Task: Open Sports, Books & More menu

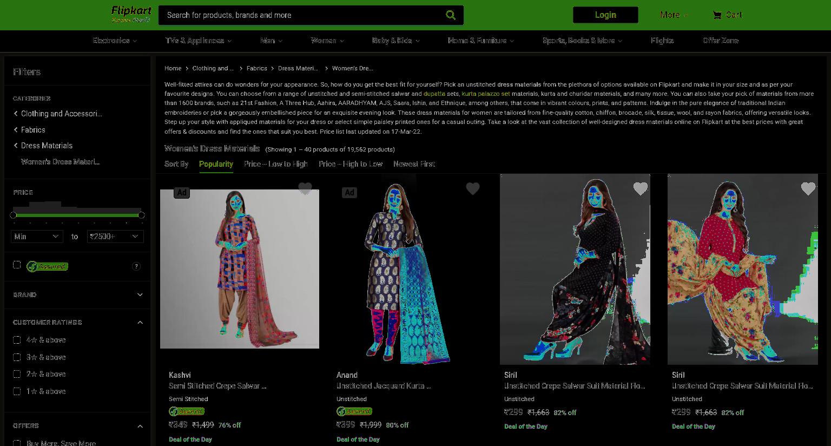Action: tap(583, 41)
